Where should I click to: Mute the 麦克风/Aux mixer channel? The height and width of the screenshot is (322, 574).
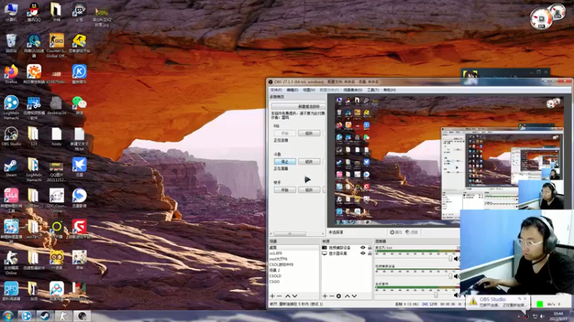[x=456, y=258]
